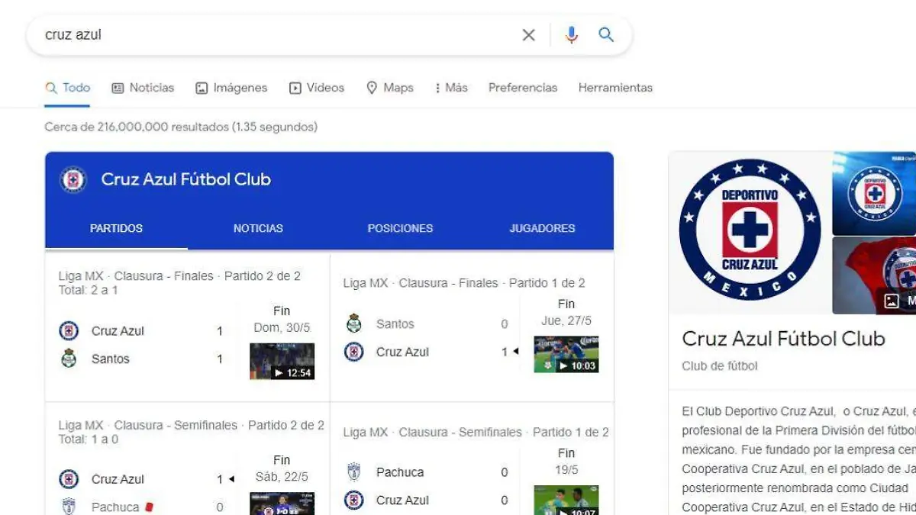The height and width of the screenshot is (515, 916).
Task: Play the 12:54 highlight video thumbnail
Action: pos(282,361)
